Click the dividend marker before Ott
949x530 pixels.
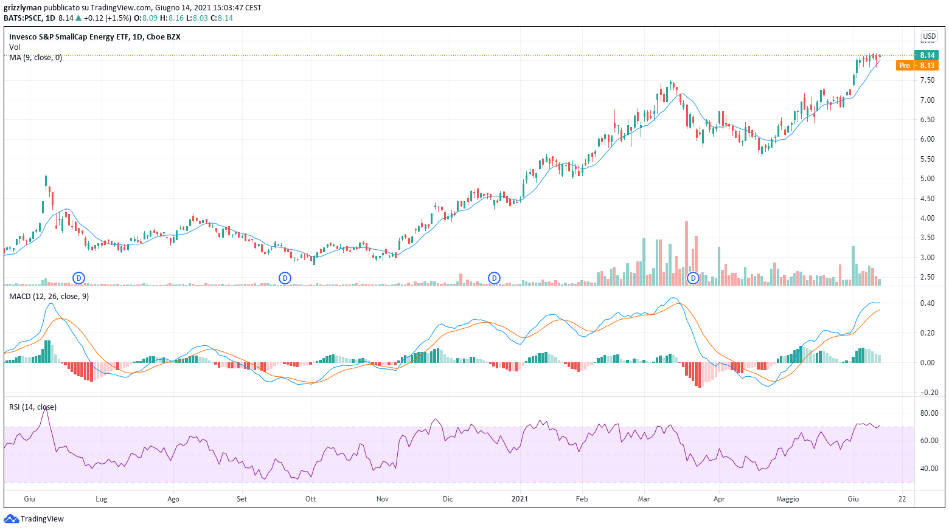pyautogui.click(x=285, y=278)
